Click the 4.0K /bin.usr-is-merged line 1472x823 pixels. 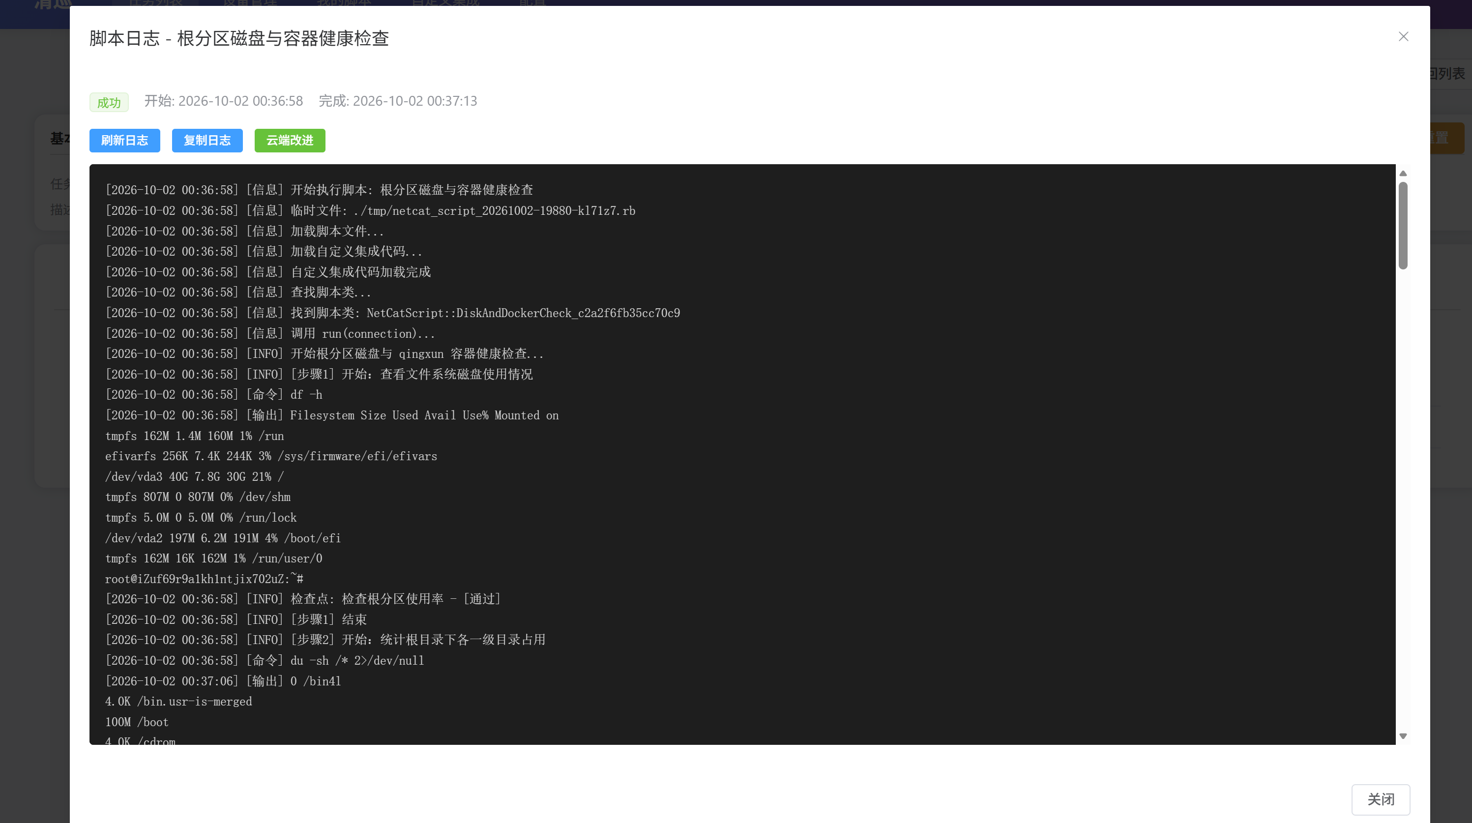[178, 702]
